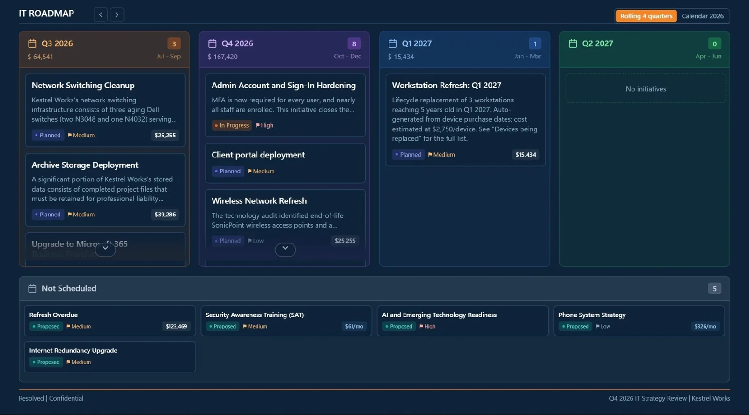Open Admin Account and Sign-In Hardening card
The height and width of the screenshot is (415, 749).
click(285, 105)
